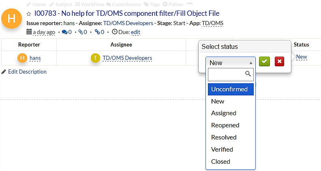321x171 pixels.
Task: Click the comments bubble count icon
Action: point(64,32)
